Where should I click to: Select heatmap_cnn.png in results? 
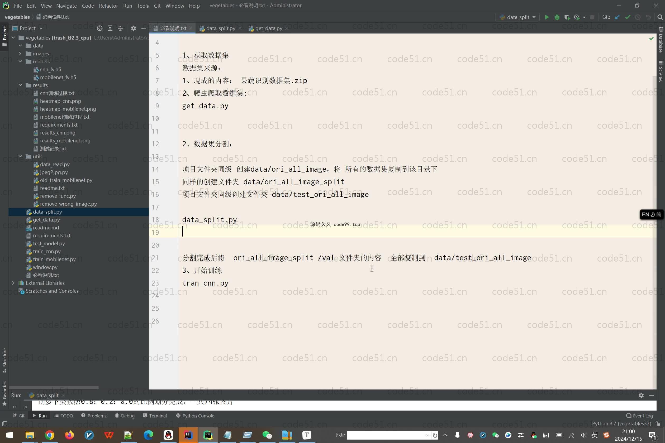pyautogui.click(x=60, y=101)
